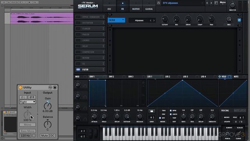This screenshot has height=141, width=250.
Task: Open the Utility Right channel dropdown
Action: pos(28,102)
